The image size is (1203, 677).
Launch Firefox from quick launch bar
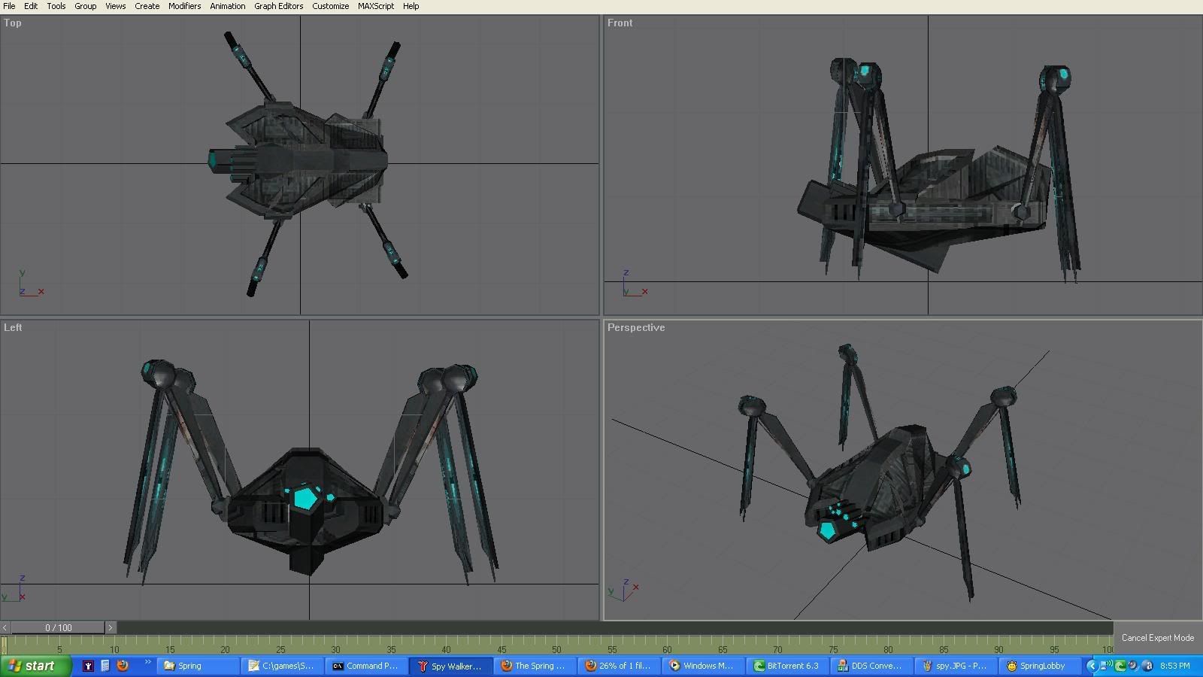pyautogui.click(x=122, y=666)
